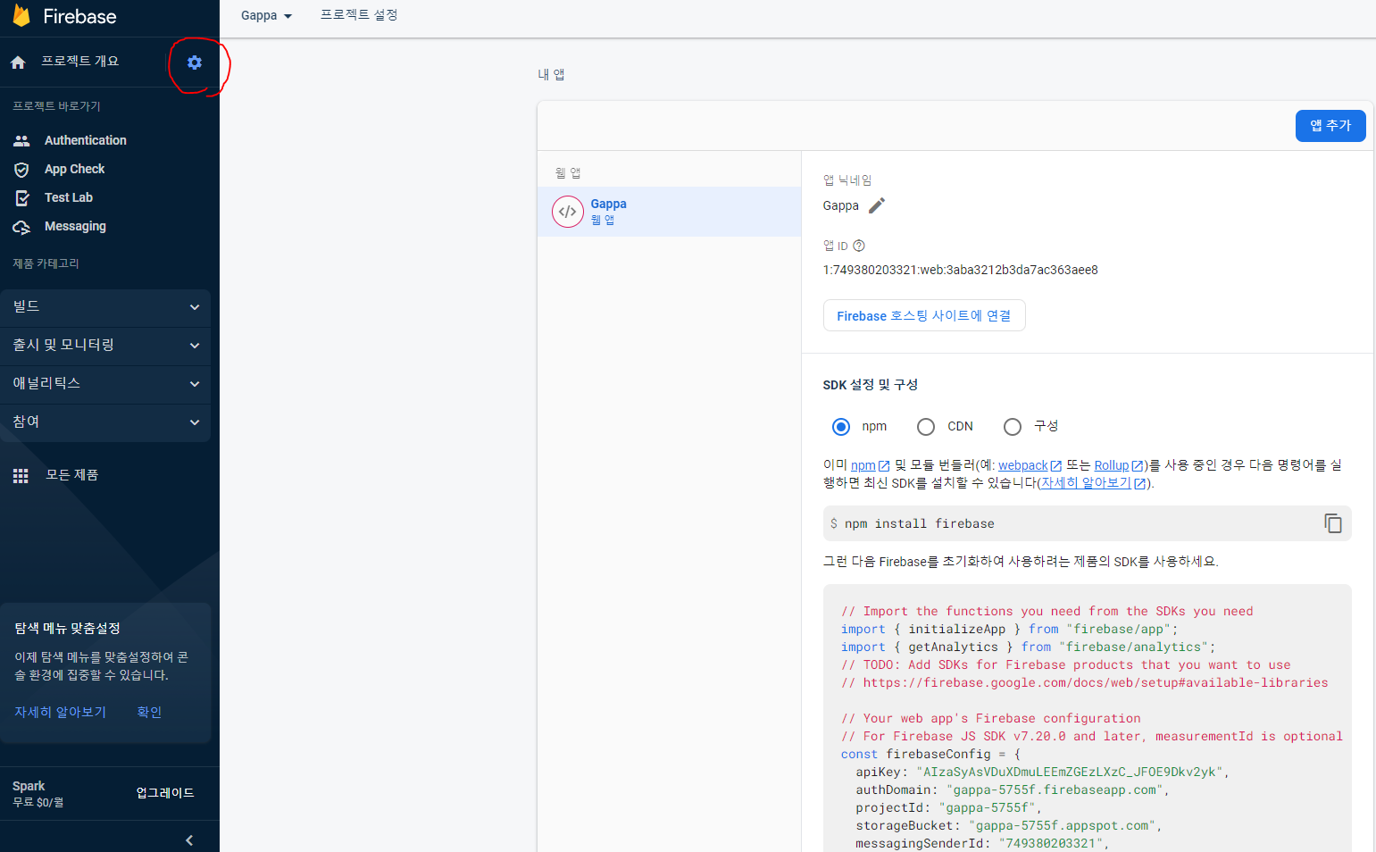Expand the 출시 및 모니터링 category

click(x=105, y=346)
